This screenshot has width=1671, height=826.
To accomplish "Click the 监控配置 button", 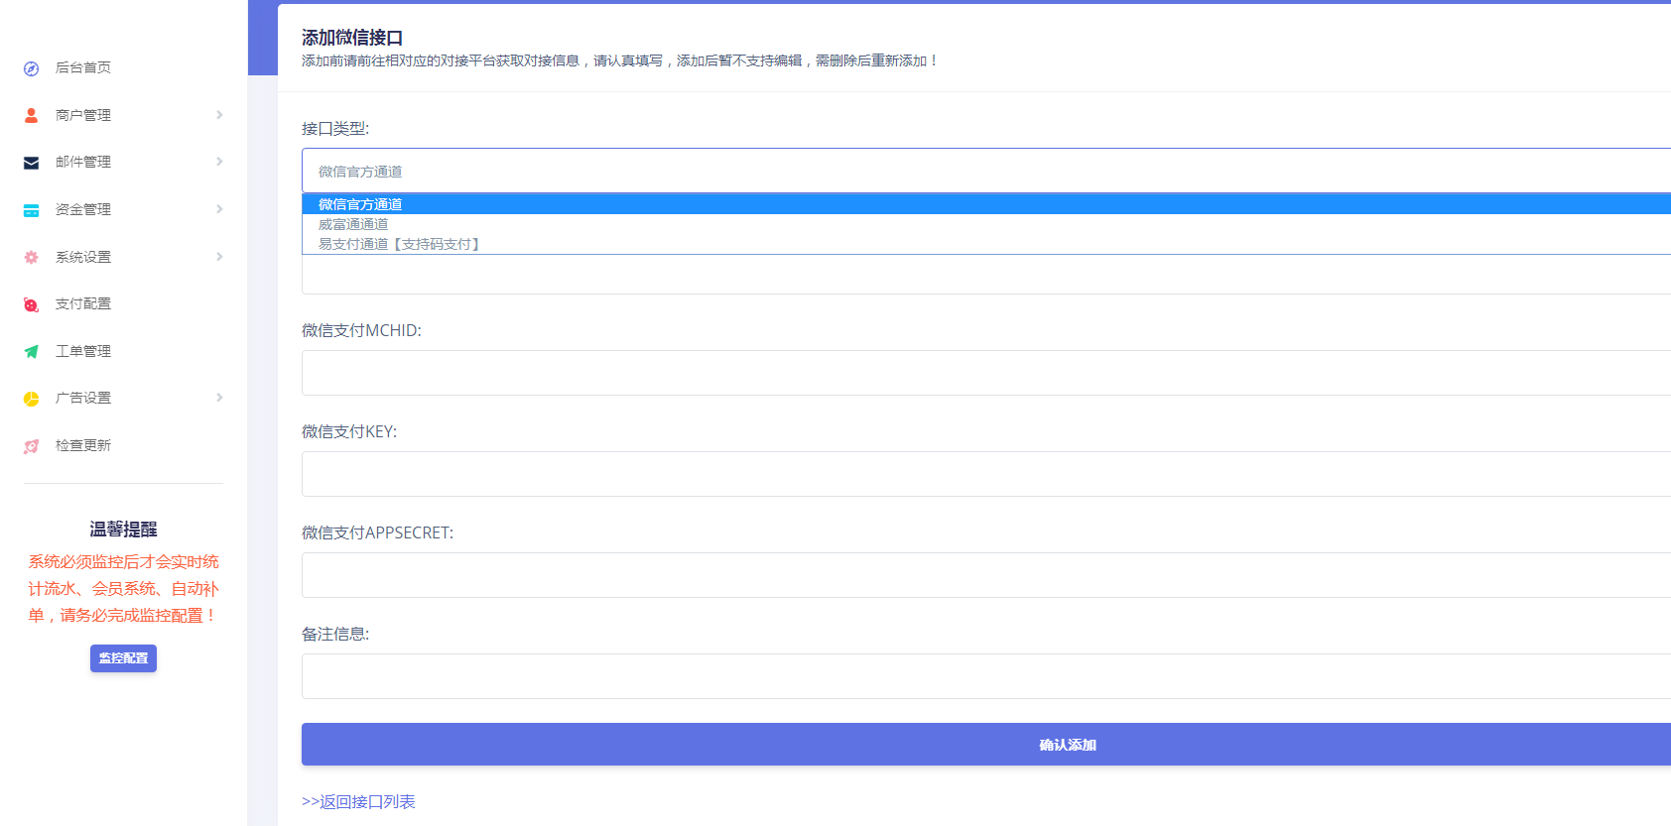I will pos(123,658).
